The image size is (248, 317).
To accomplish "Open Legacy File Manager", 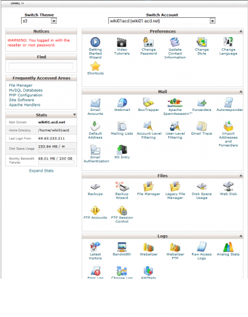I will (x=175, y=191).
